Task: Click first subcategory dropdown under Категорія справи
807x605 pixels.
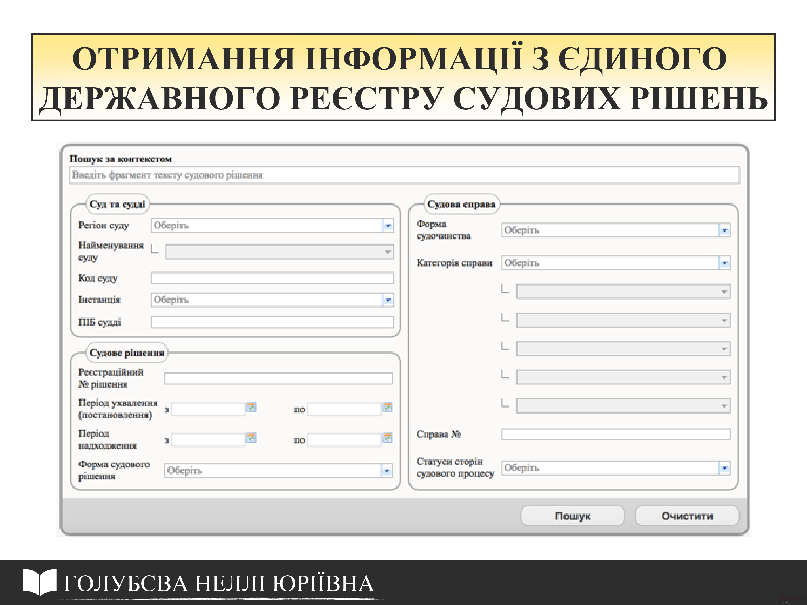Action: pos(623,292)
